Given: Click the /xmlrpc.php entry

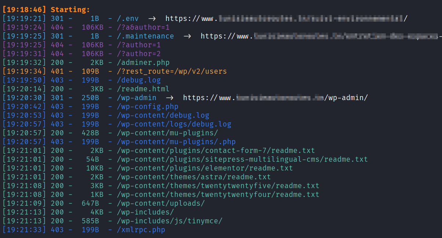Looking at the screenshot, I should point(141,230).
